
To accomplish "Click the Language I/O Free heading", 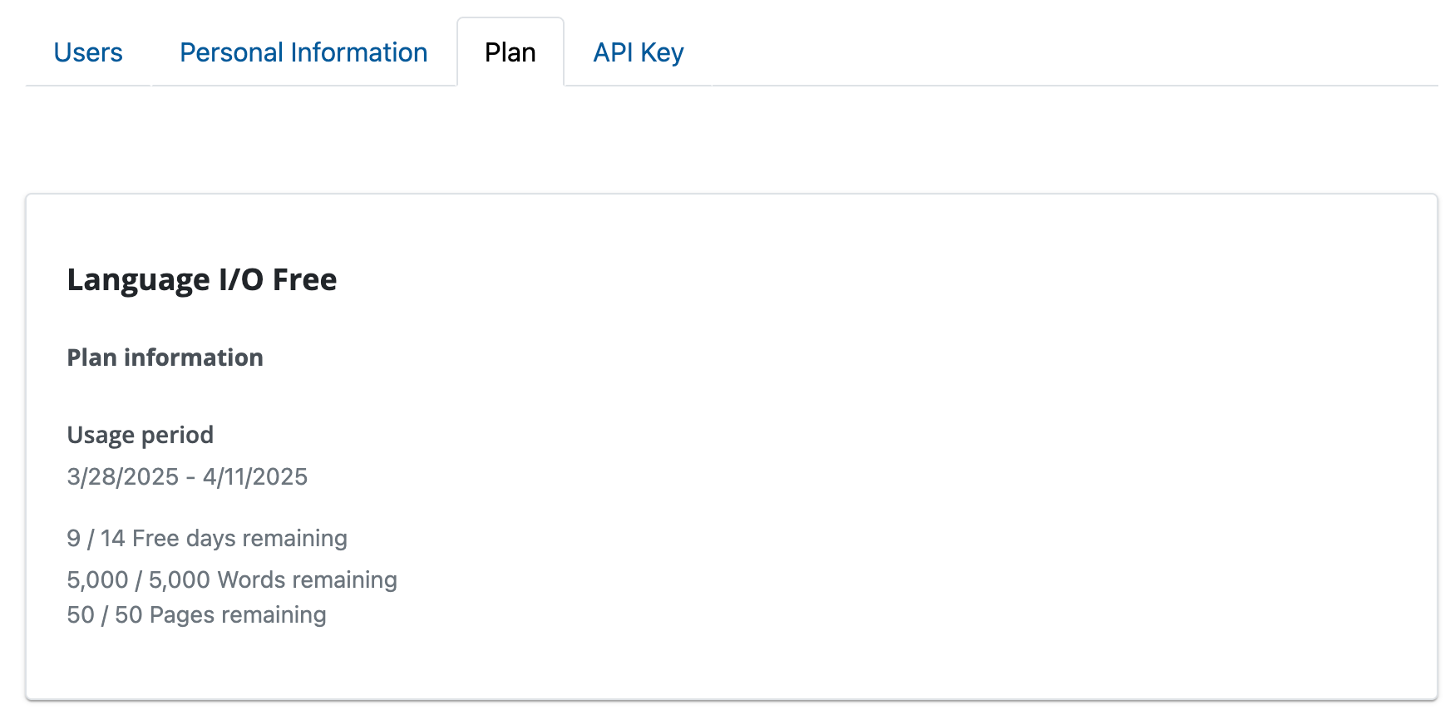I will 202,279.
